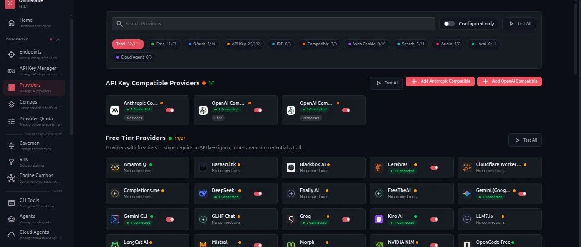Click the pin icon beside OMNIPROXY
The image size is (581, 247).
(x=51, y=40)
